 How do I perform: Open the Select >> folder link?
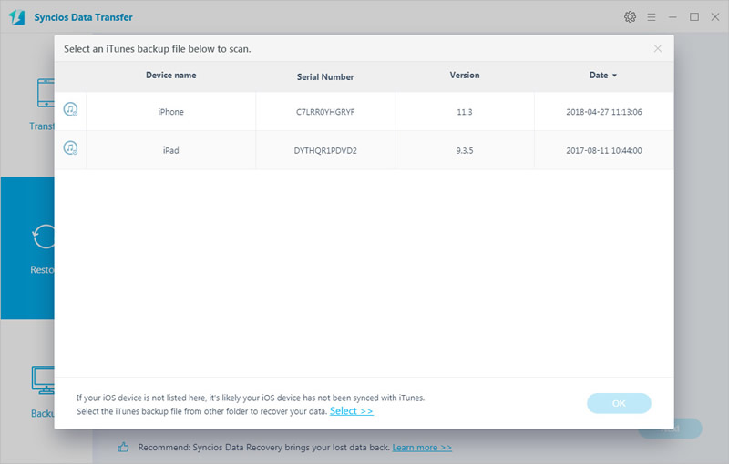pos(352,411)
